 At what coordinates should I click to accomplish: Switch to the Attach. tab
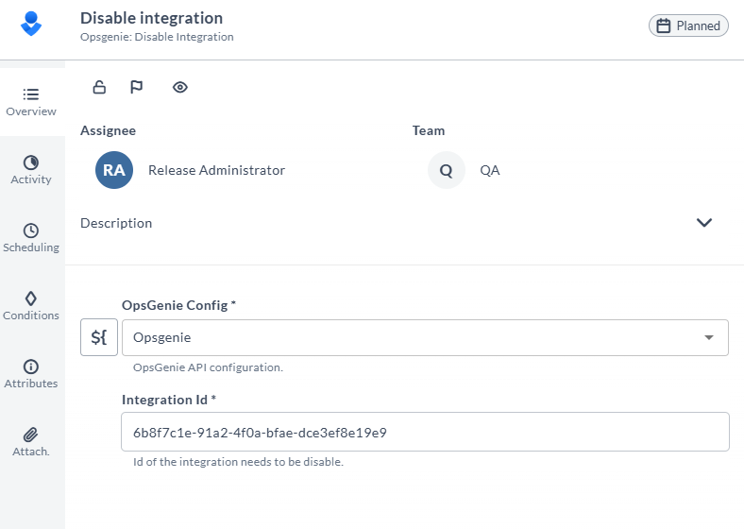(31, 442)
